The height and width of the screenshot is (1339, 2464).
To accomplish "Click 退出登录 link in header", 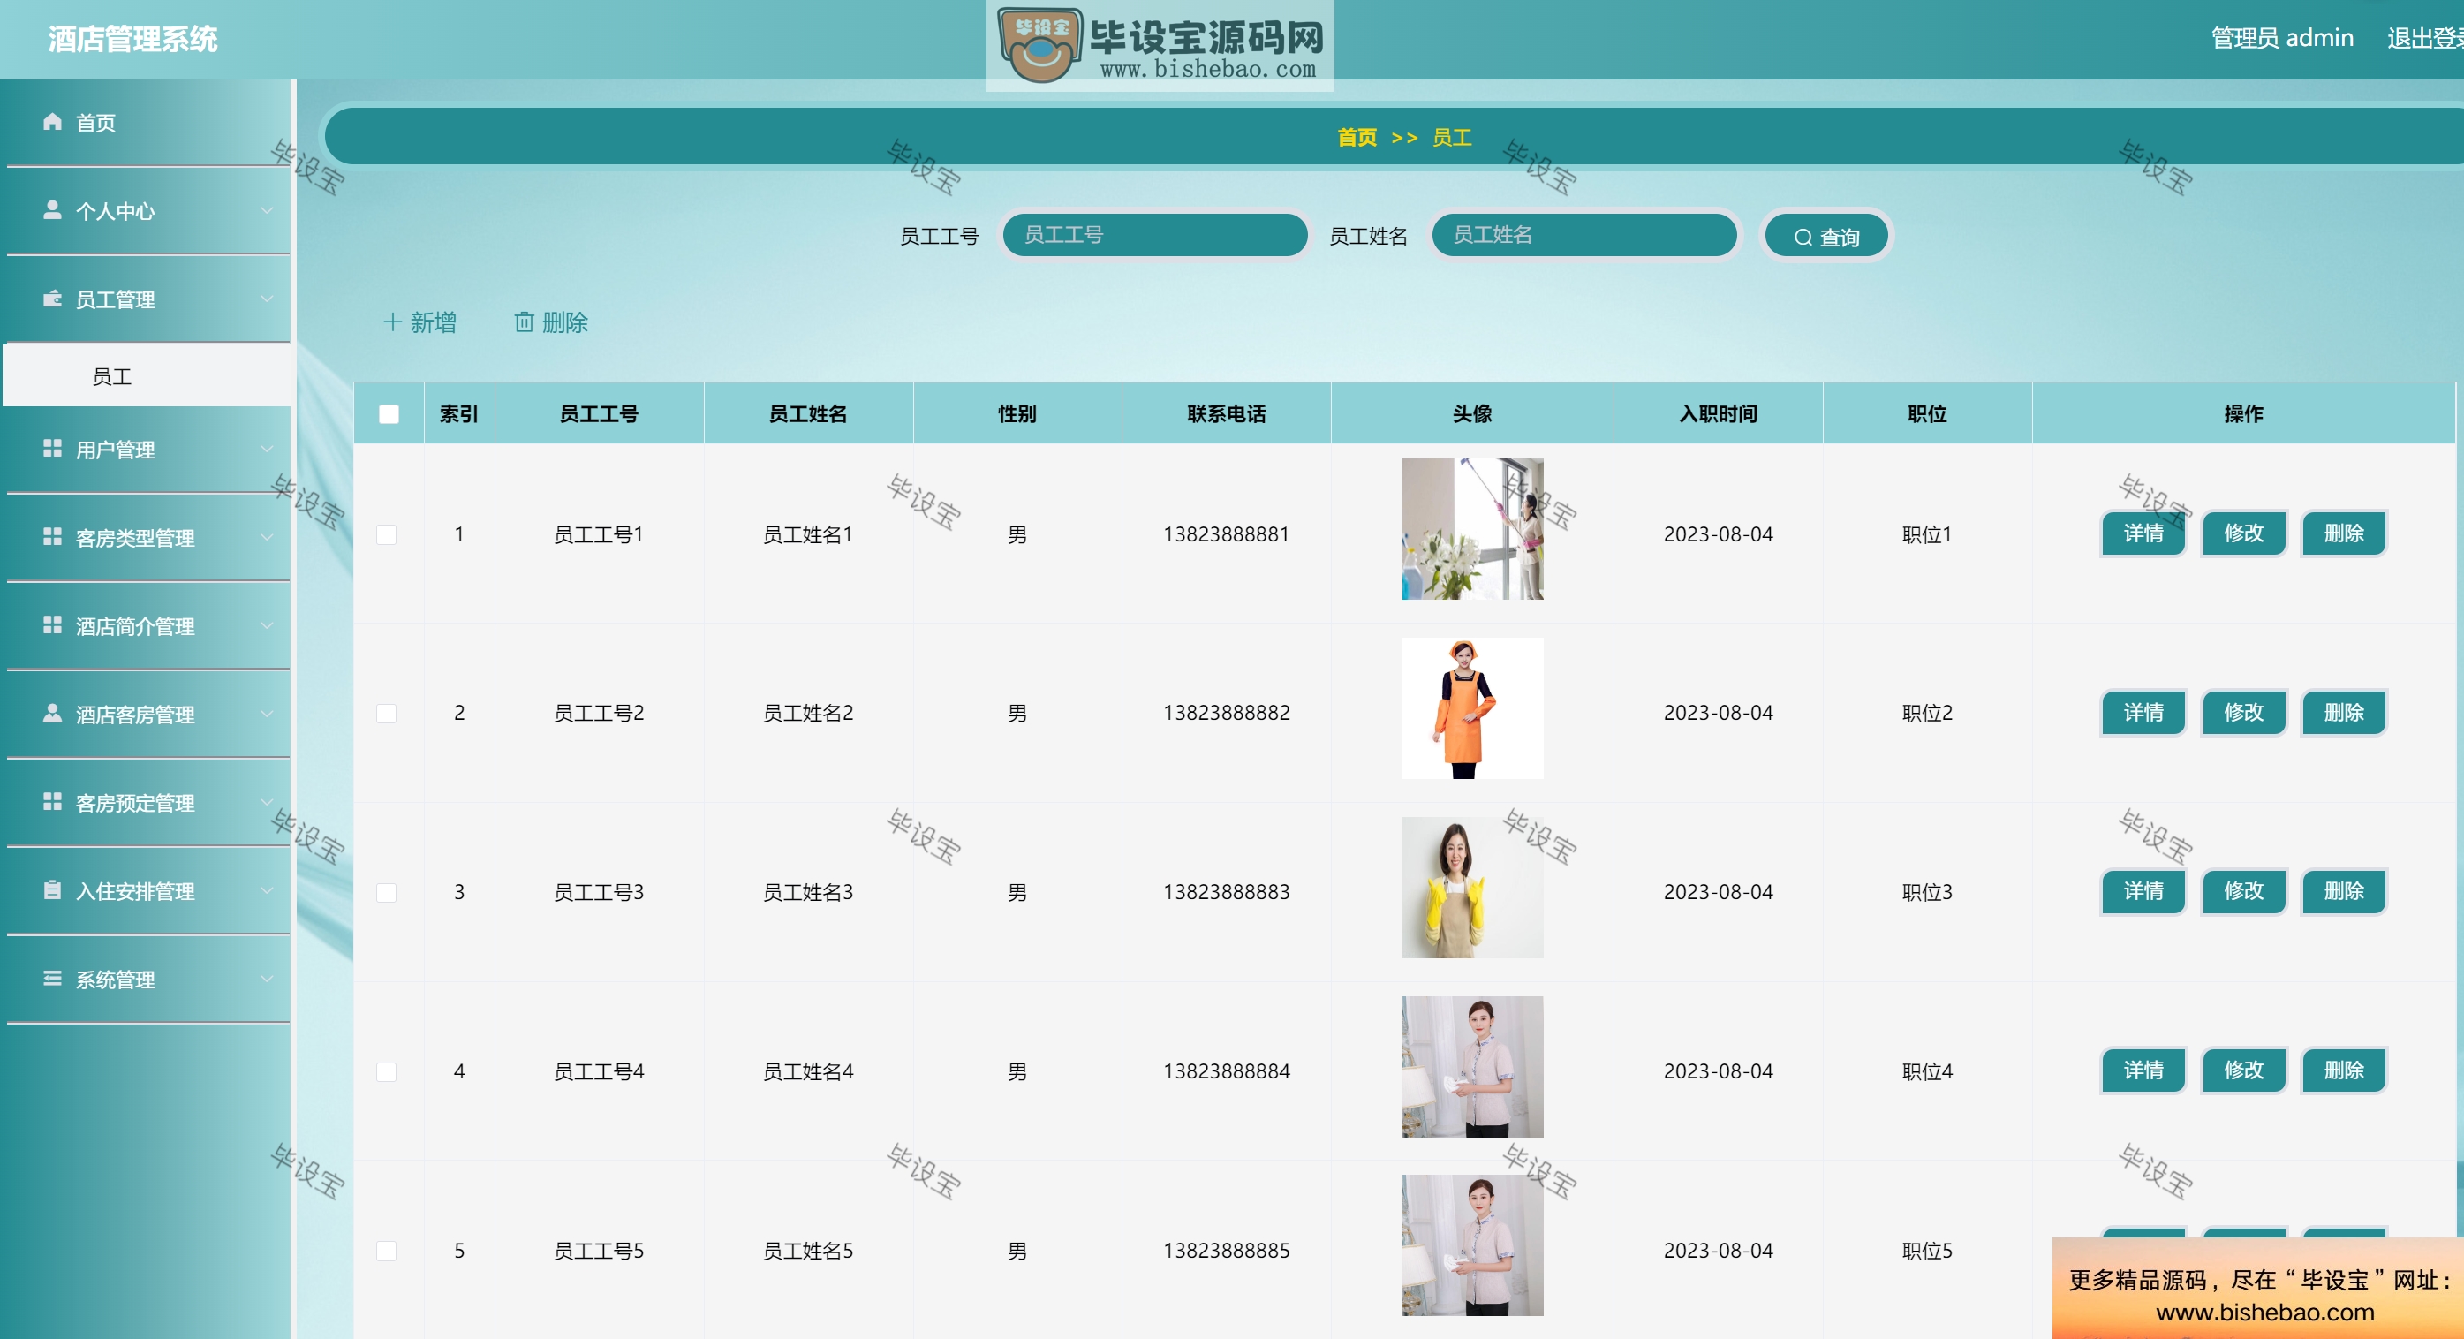I will pyautogui.click(x=2425, y=37).
